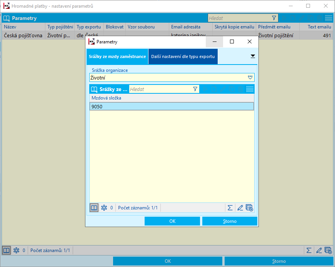This screenshot has width=335, height=267.
Task: Click new record icon in main Parametry toolbar
Action: pos(293,18)
